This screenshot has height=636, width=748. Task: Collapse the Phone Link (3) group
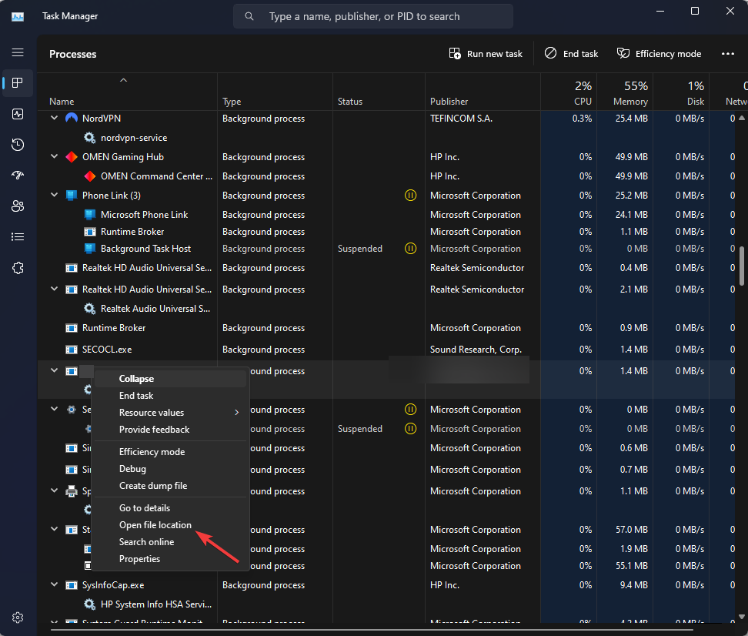click(x=55, y=195)
